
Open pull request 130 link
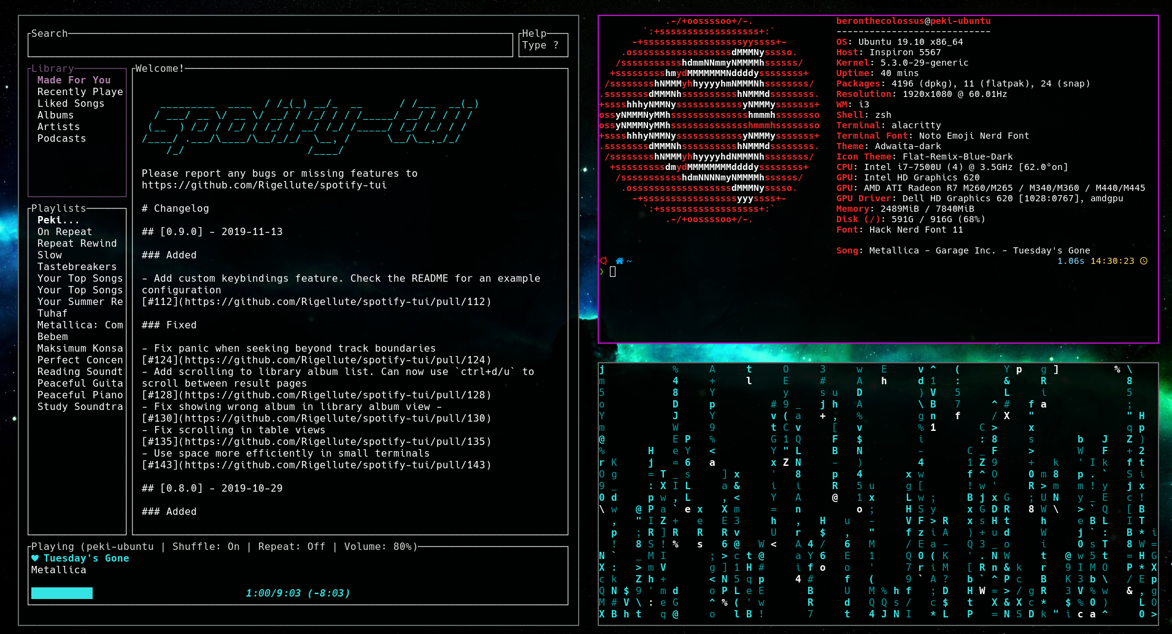pyautogui.click(x=317, y=419)
